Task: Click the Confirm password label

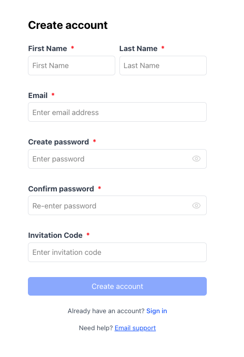Action: coord(61,189)
